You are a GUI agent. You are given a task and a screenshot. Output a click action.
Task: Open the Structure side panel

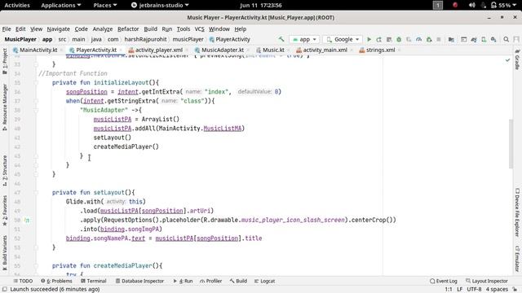tap(5, 170)
